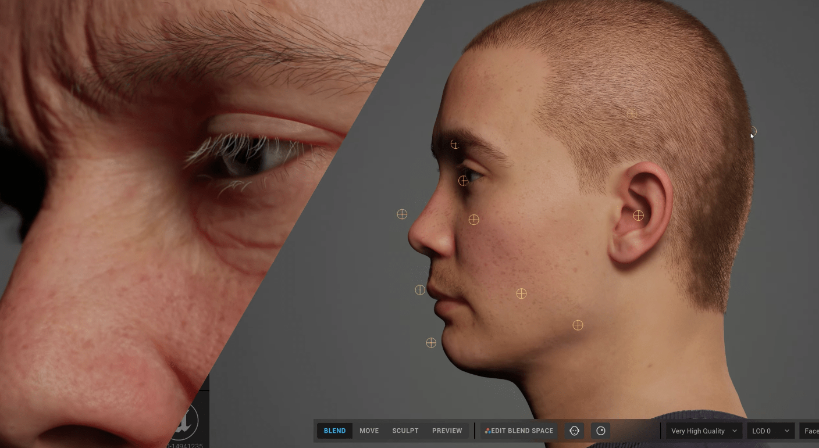
Task: Click the face symmetry icon in toolbar
Action: [575, 431]
